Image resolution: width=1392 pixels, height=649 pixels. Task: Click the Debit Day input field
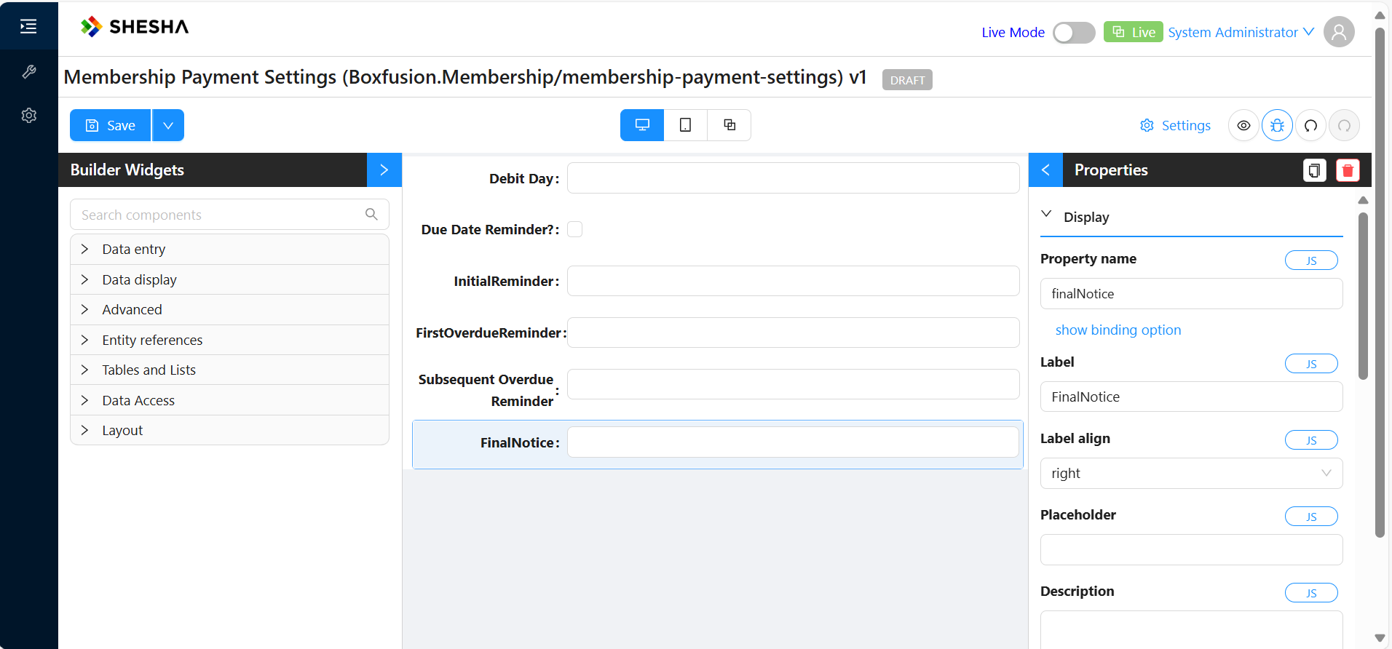click(x=793, y=178)
